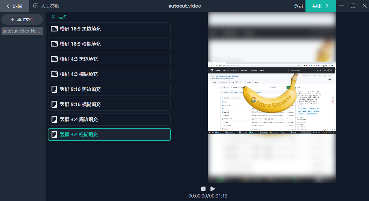Click portrait icon of 竖屏 9:16 黑边填充
The image size is (369, 201).
[54, 89]
